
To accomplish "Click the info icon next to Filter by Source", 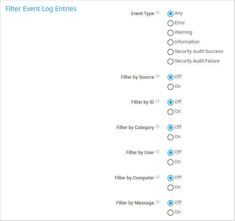I will pyautogui.click(x=158, y=76).
